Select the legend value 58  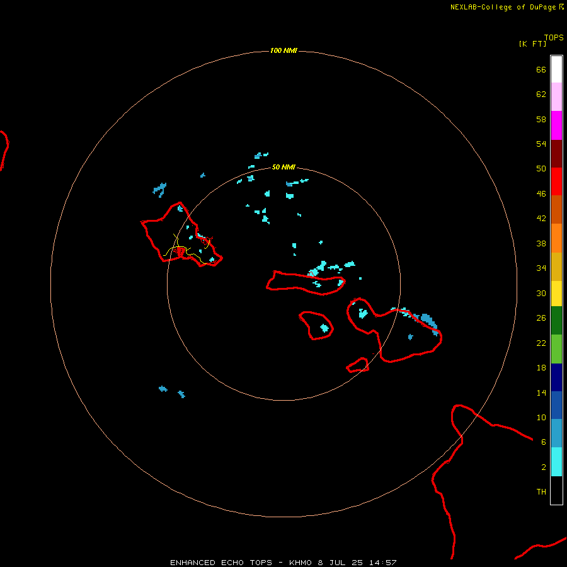(541, 119)
